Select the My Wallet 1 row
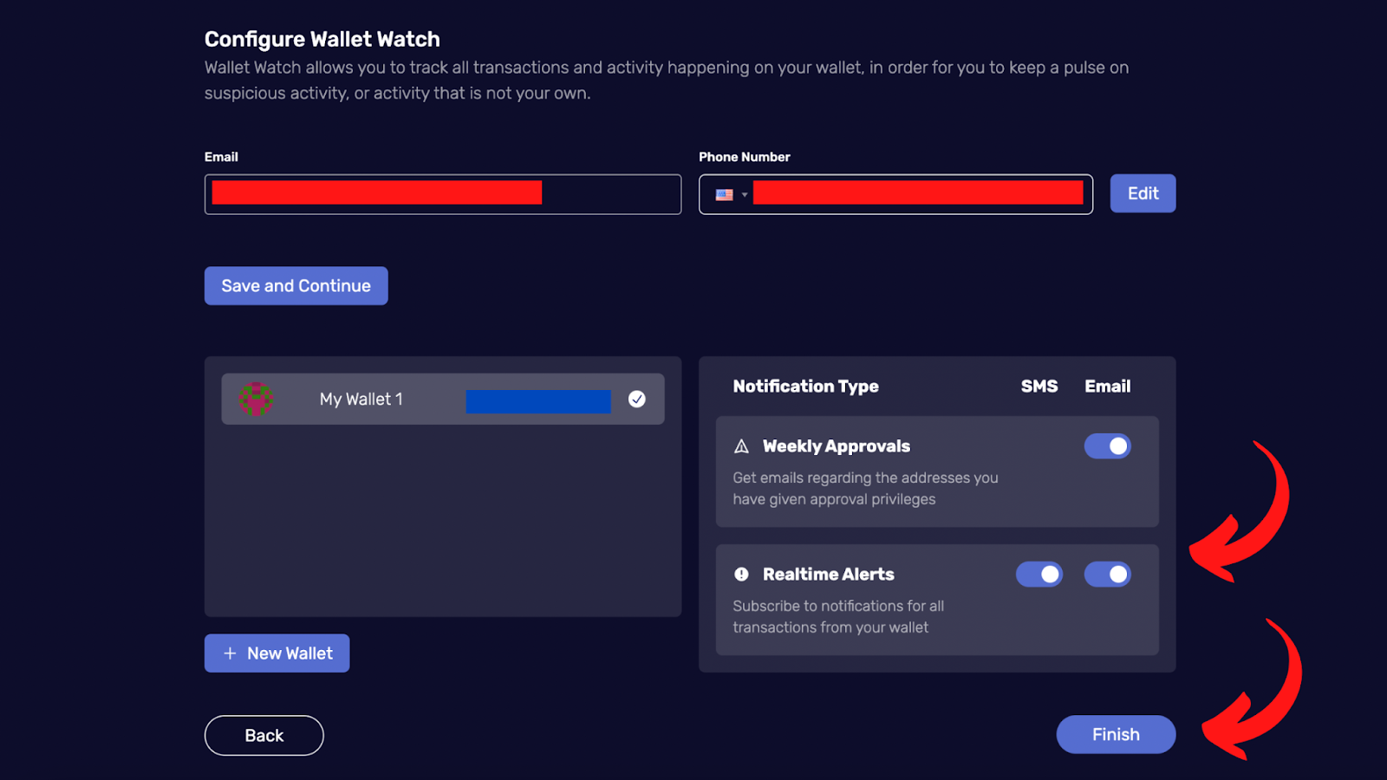Screen dimensions: 1387x780 [x=443, y=399]
